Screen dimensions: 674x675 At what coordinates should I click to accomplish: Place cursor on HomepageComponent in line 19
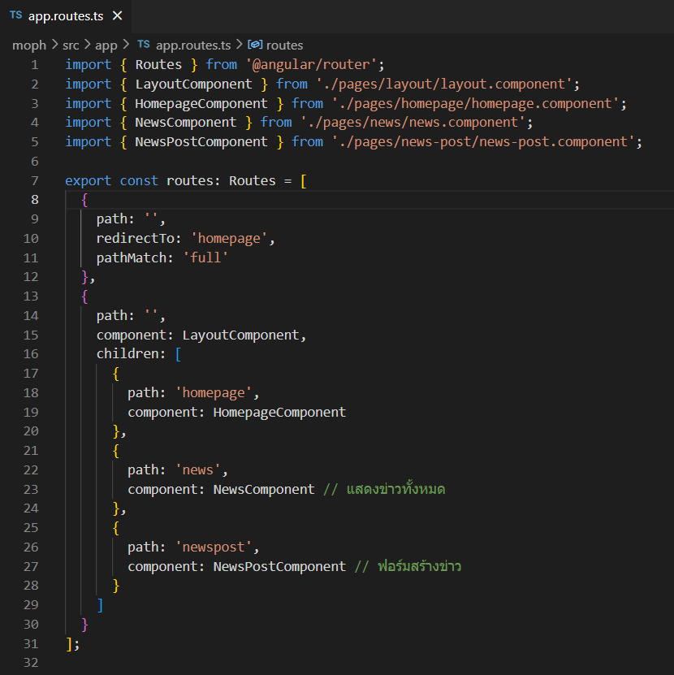click(x=279, y=412)
